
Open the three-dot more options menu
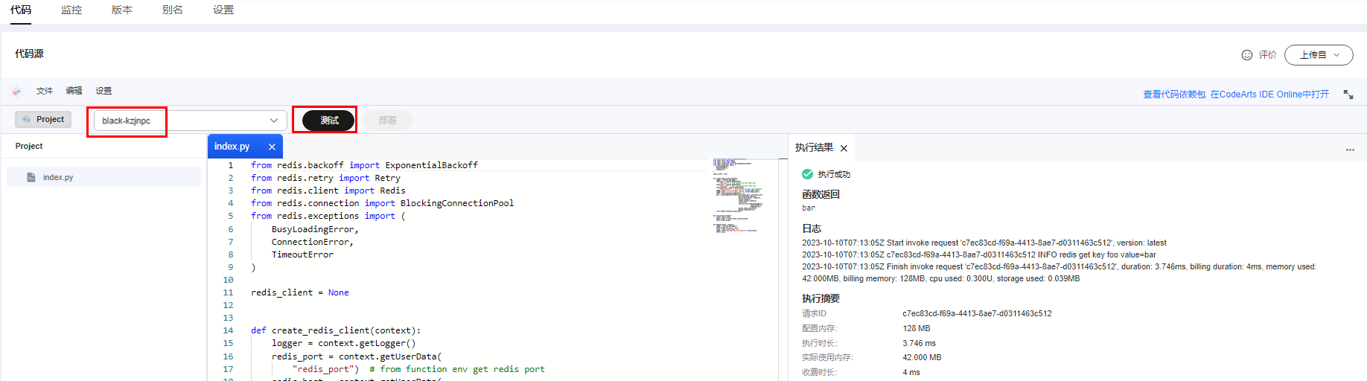click(1350, 150)
